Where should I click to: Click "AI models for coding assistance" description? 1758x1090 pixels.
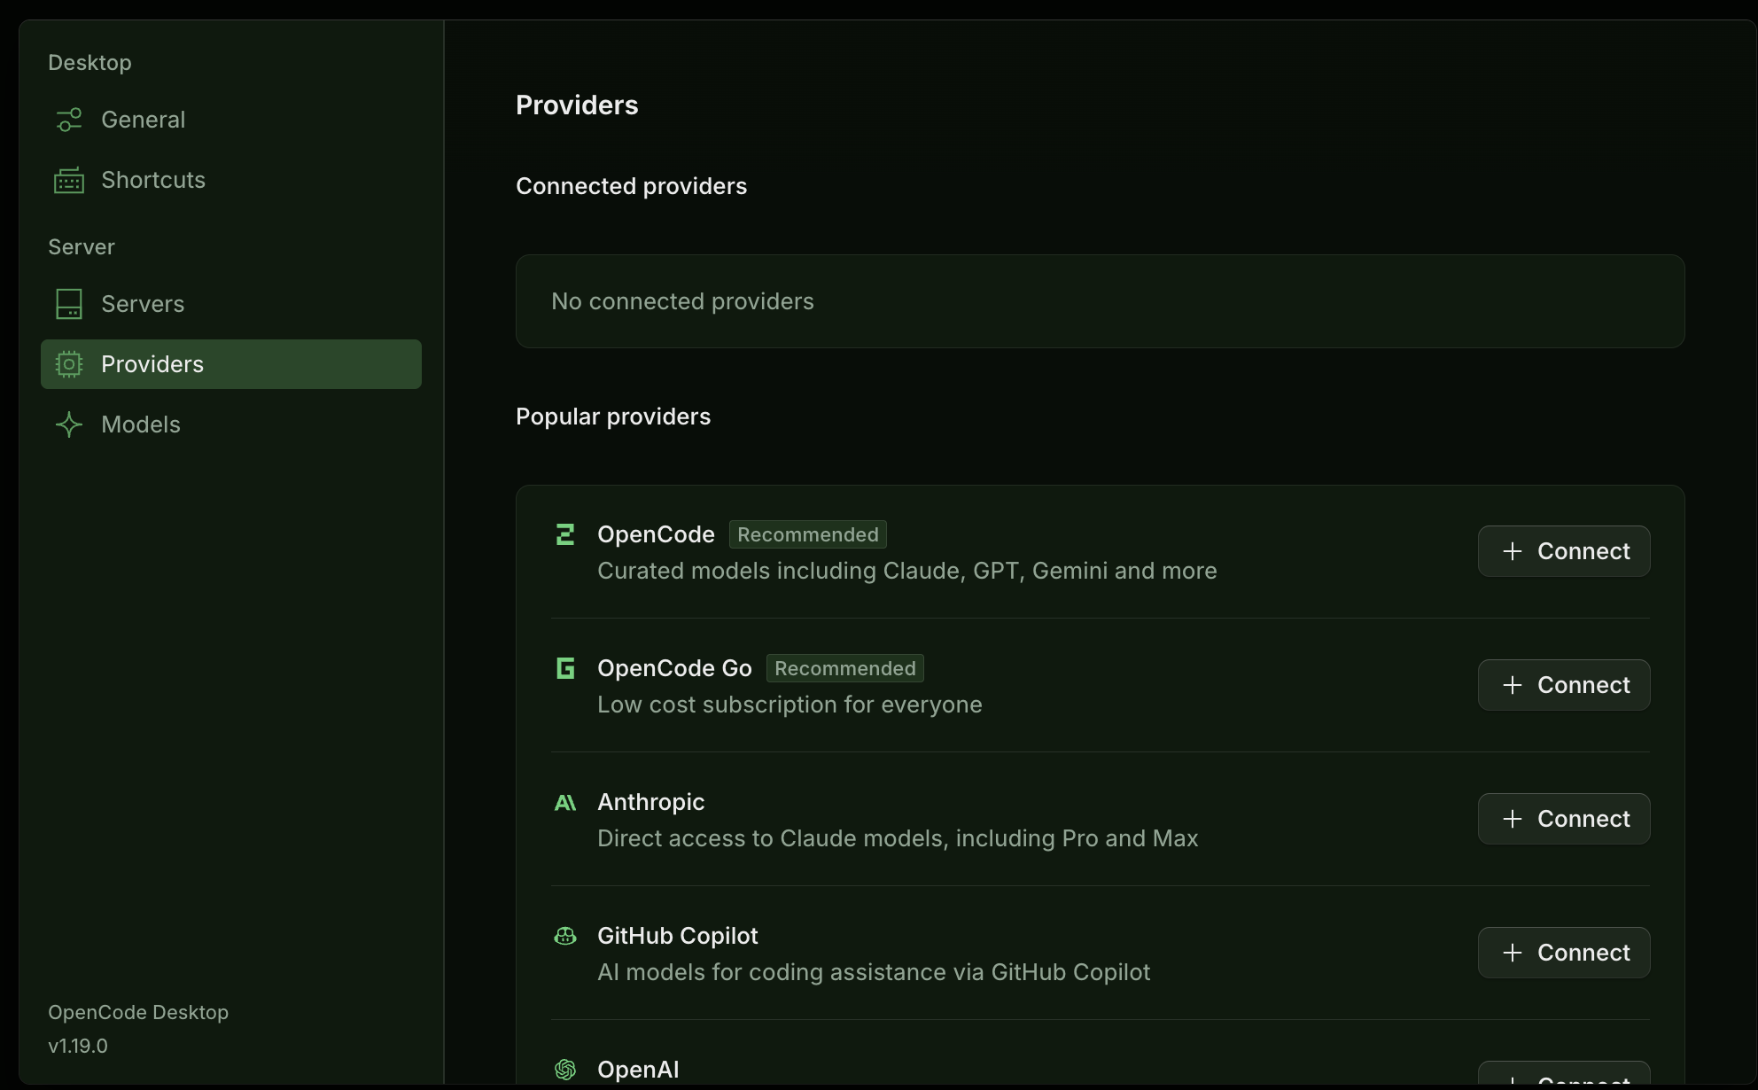pos(874,972)
